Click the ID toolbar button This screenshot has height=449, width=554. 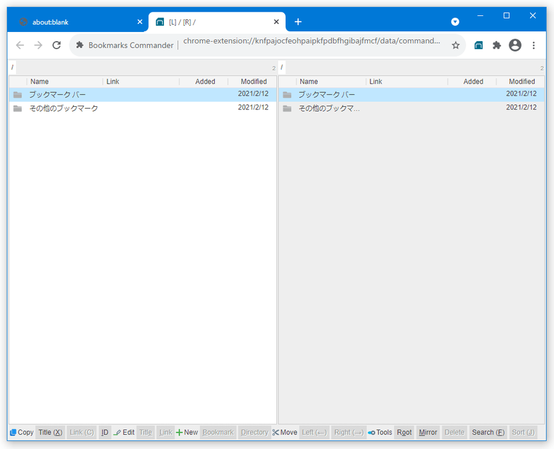coord(104,432)
